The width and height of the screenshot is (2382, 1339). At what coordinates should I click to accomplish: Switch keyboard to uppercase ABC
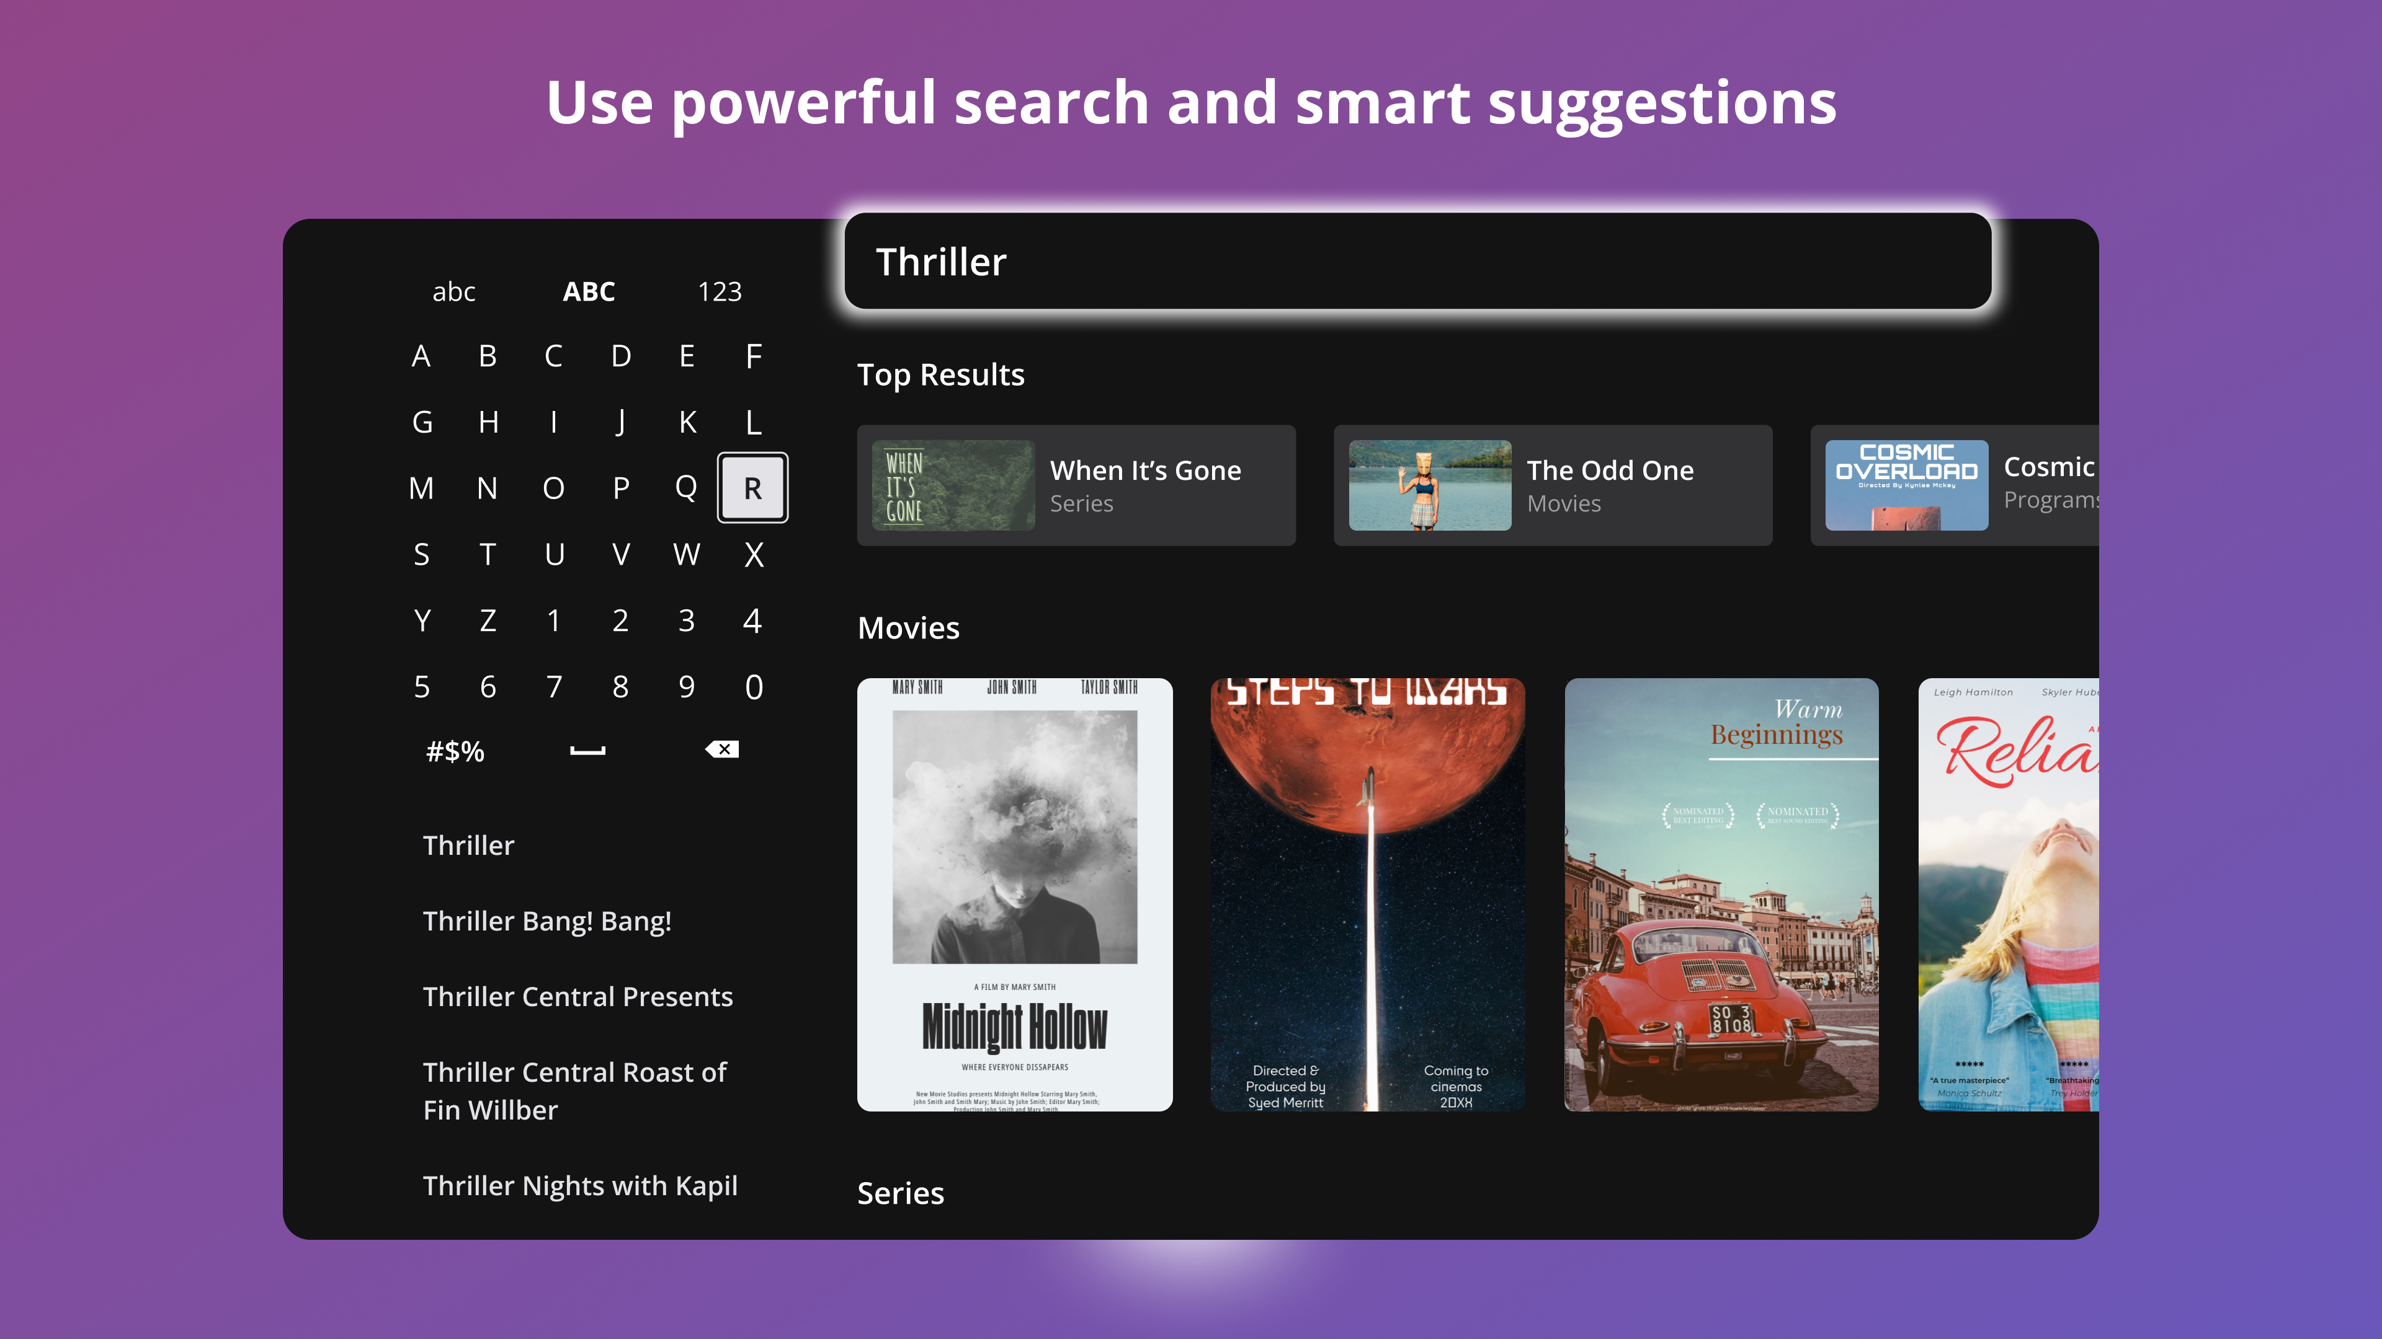click(589, 291)
